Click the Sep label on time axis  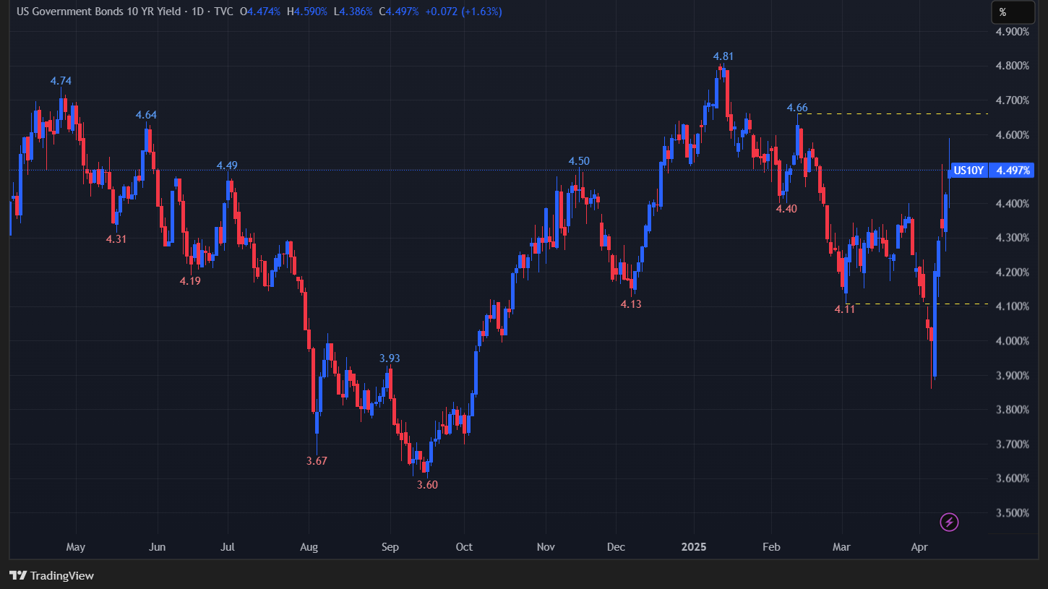pyautogui.click(x=390, y=547)
